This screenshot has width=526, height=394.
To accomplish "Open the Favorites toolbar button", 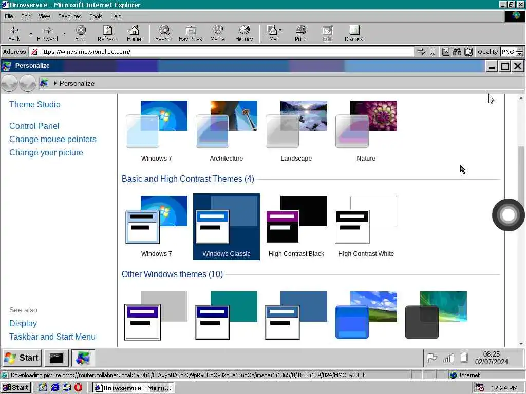I will tap(191, 33).
